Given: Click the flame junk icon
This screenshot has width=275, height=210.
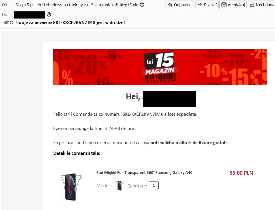Looking at the screenshot, I should (x=252, y=5).
